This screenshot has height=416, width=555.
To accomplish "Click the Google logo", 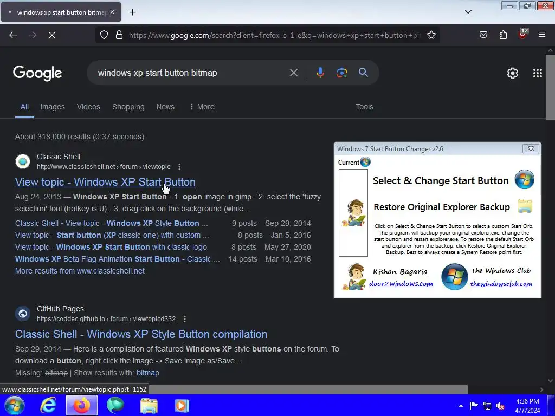I will pos(37,73).
